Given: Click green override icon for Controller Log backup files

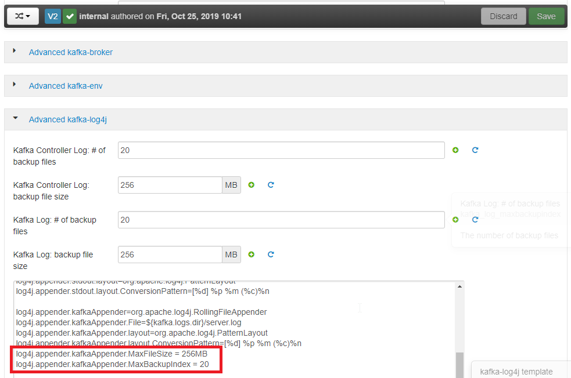Looking at the screenshot, I should (x=455, y=150).
